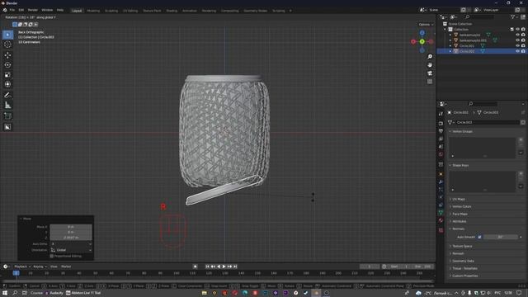Click the zoom viewport icon
Image resolution: width=528 pixels, height=297 pixels.
point(430,57)
